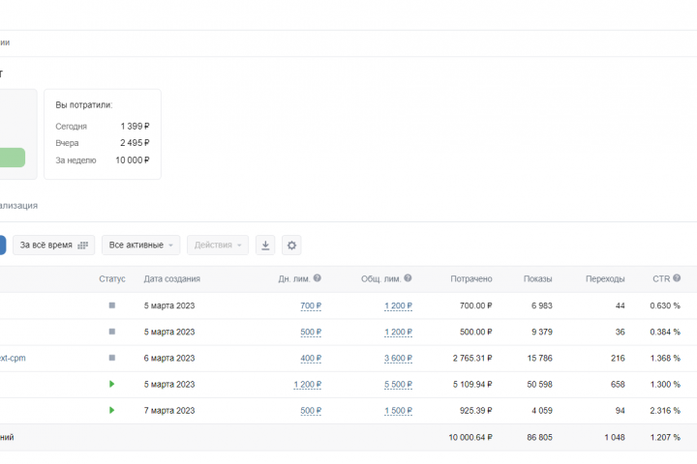Edit total limit 1 500 ₽
Viewport: 697px width, 464px height.
[398, 411]
